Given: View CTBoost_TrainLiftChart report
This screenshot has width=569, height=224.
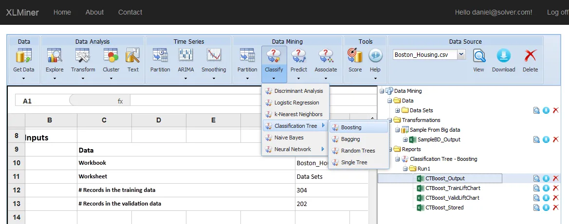Looking at the screenshot, I should click(x=536, y=188).
